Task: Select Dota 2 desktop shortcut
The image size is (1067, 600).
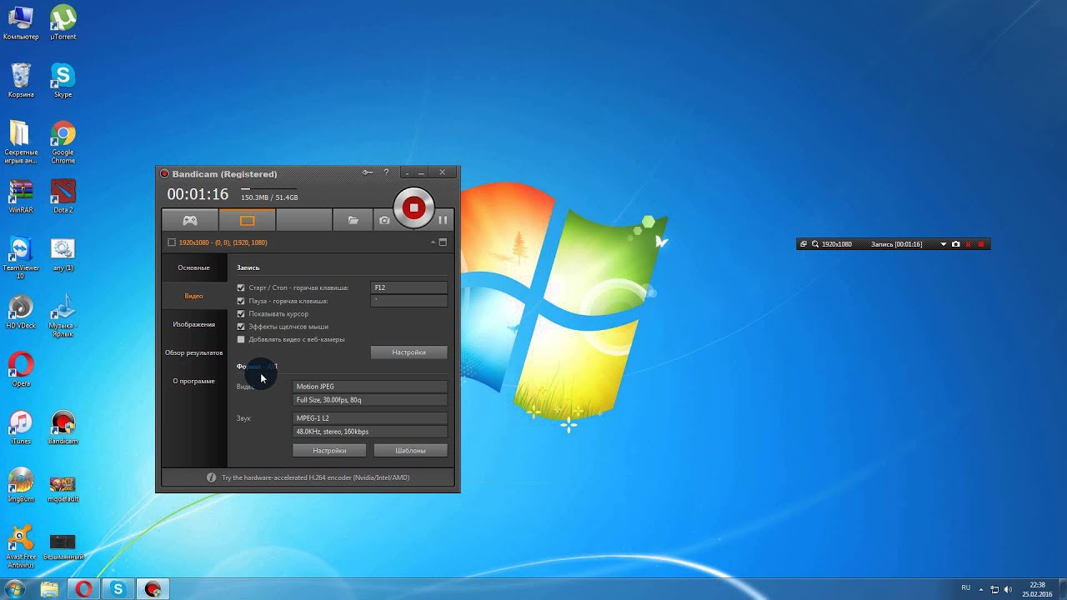Action: tap(63, 196)
